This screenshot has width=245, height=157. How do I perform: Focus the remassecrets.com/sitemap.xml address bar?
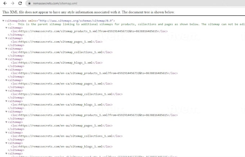[135, 3]
